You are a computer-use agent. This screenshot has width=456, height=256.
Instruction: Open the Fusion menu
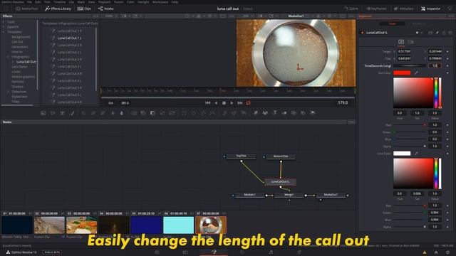tap(118, 2)
